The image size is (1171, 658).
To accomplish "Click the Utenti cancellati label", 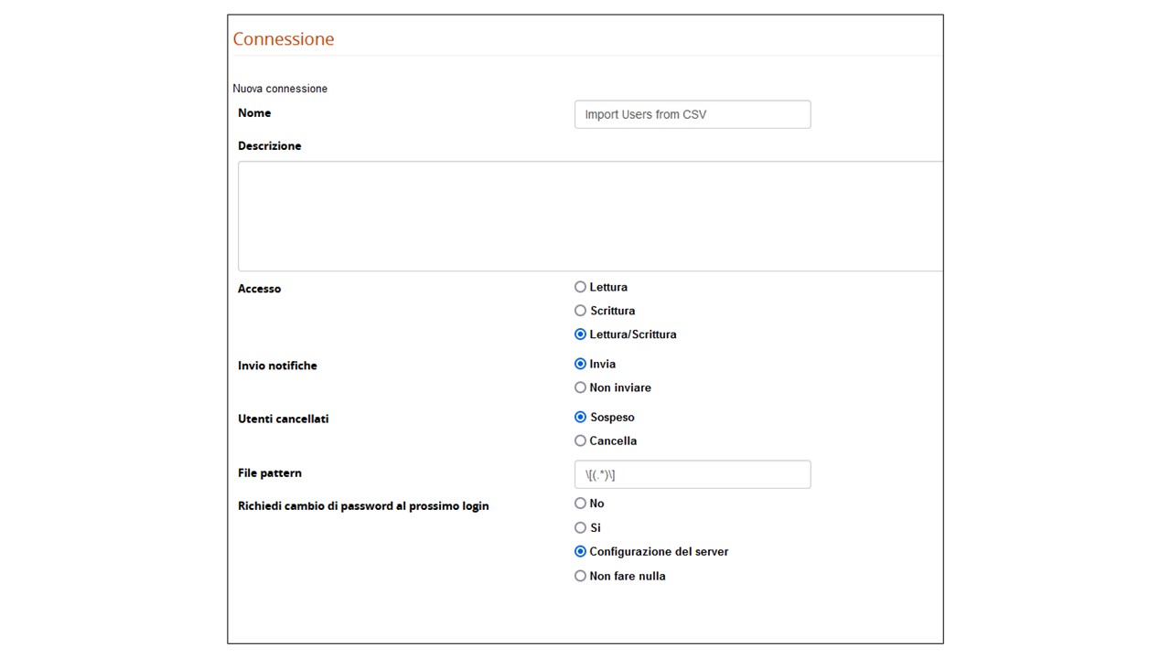I will (x=283, y=419).
